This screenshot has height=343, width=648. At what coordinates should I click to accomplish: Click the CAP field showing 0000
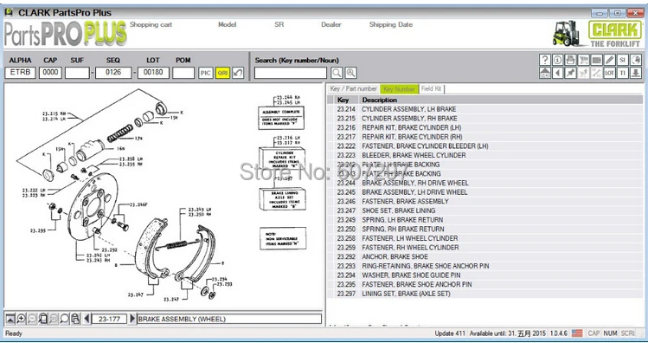pos(50,73)
